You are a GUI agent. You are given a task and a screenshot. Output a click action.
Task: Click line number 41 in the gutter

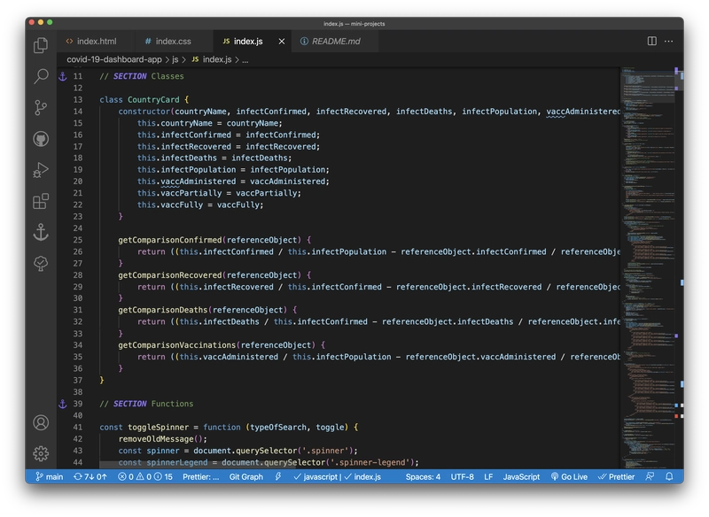point(78,428)
